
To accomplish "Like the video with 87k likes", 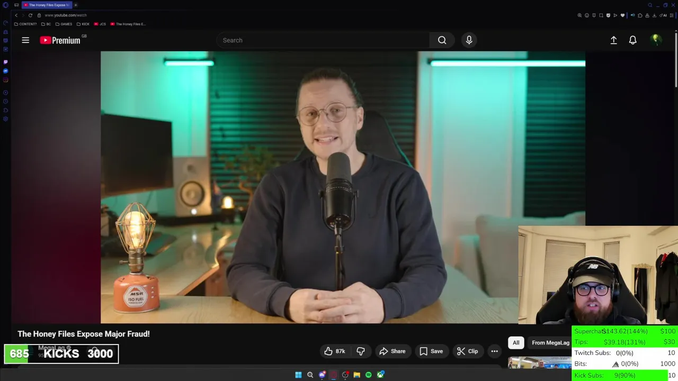I will click(x=334, y=351).
